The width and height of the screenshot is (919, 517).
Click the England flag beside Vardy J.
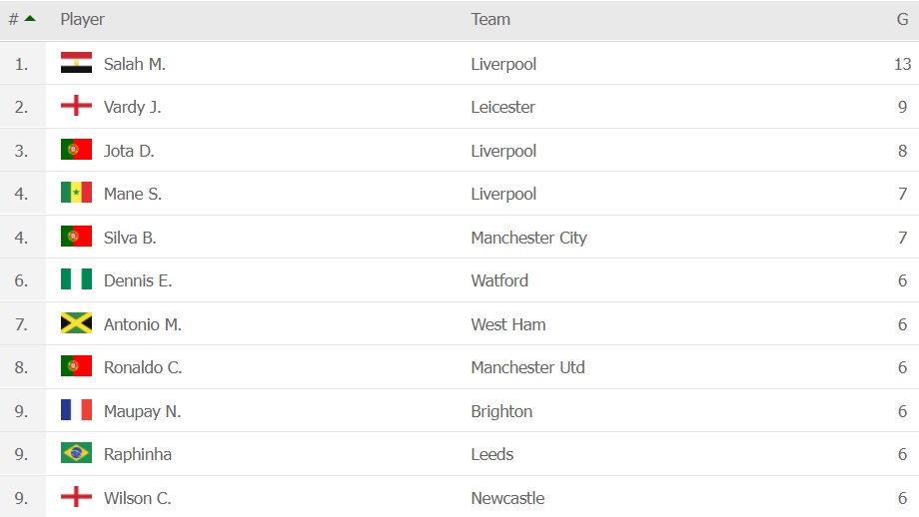click(76, 107)
